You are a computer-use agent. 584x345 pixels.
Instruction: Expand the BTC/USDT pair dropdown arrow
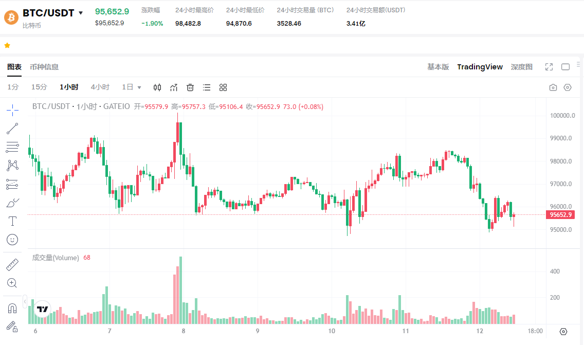coord(81,13)
